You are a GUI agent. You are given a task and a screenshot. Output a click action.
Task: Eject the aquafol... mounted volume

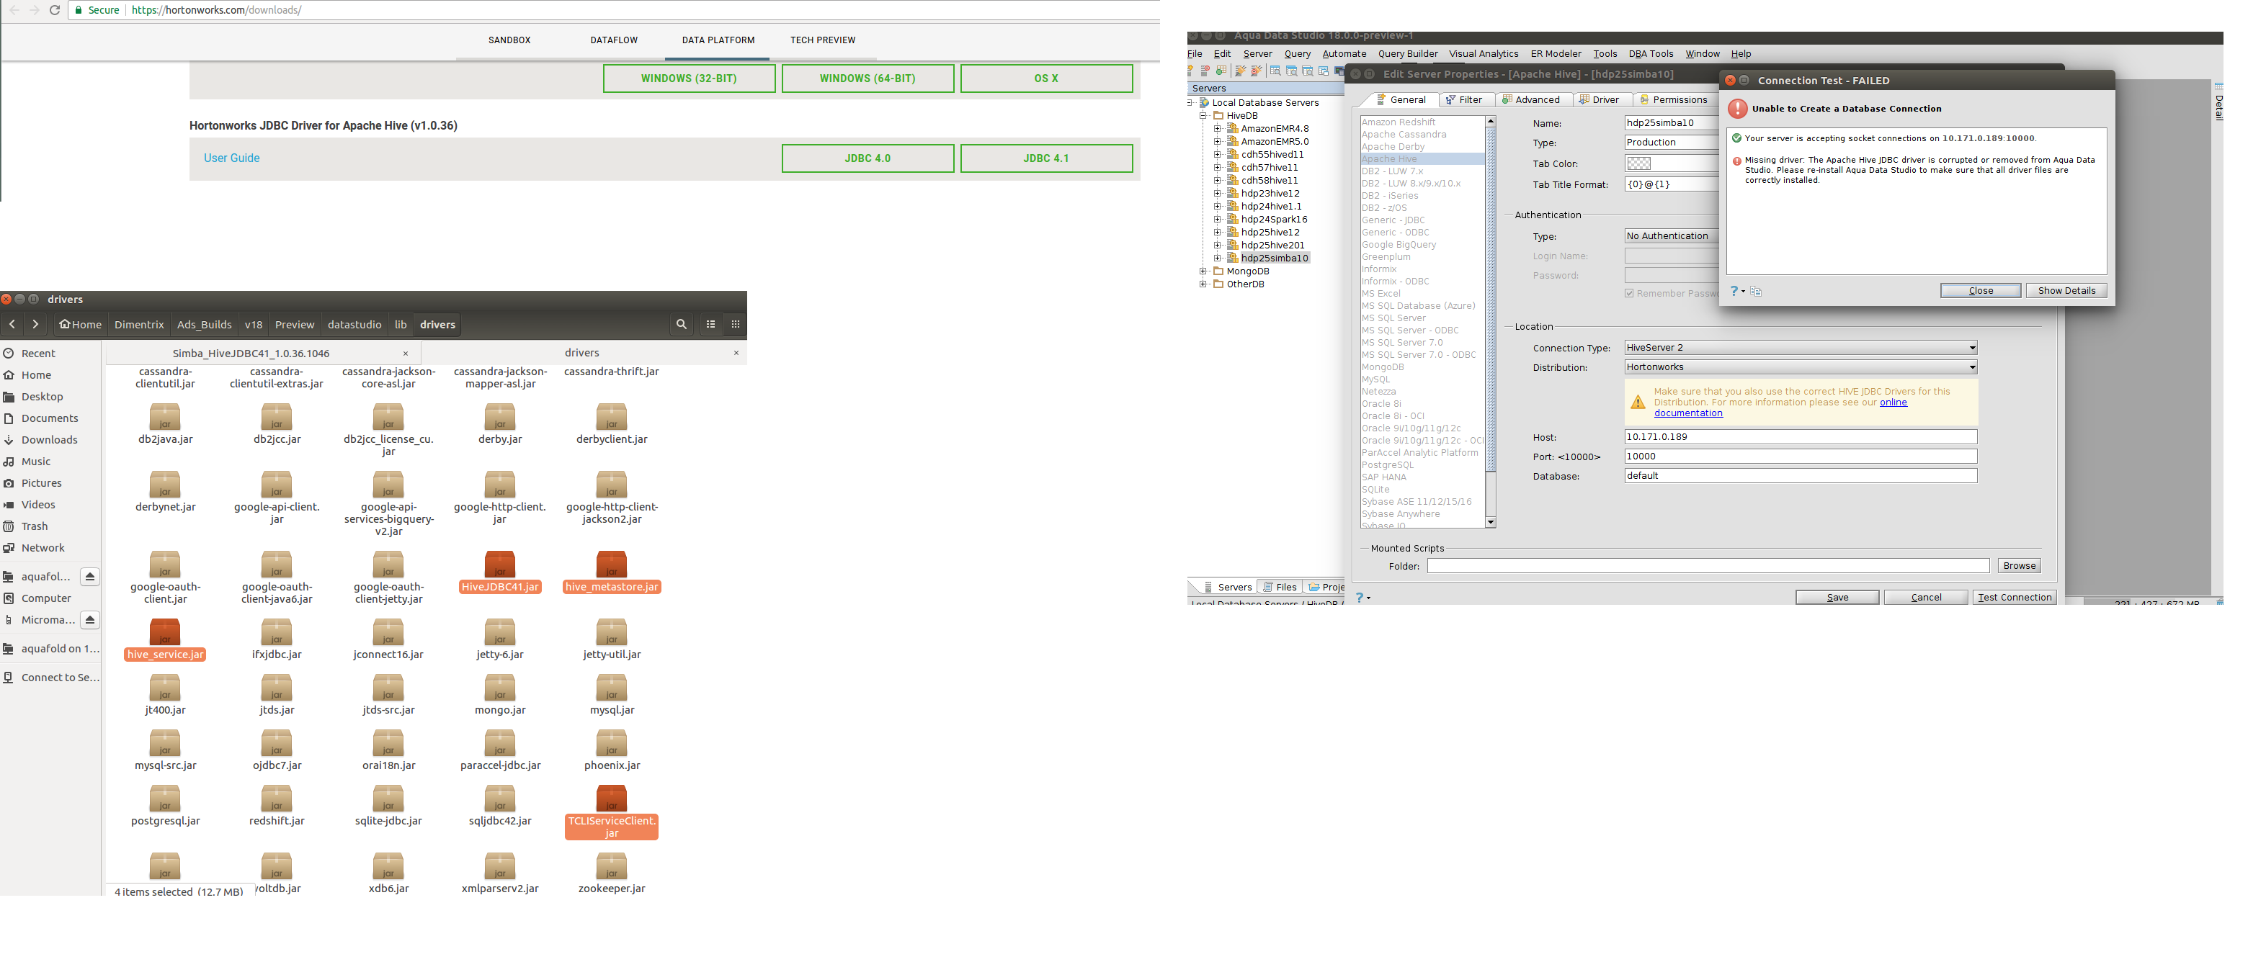pyautogui.click(x=89, y=577)
